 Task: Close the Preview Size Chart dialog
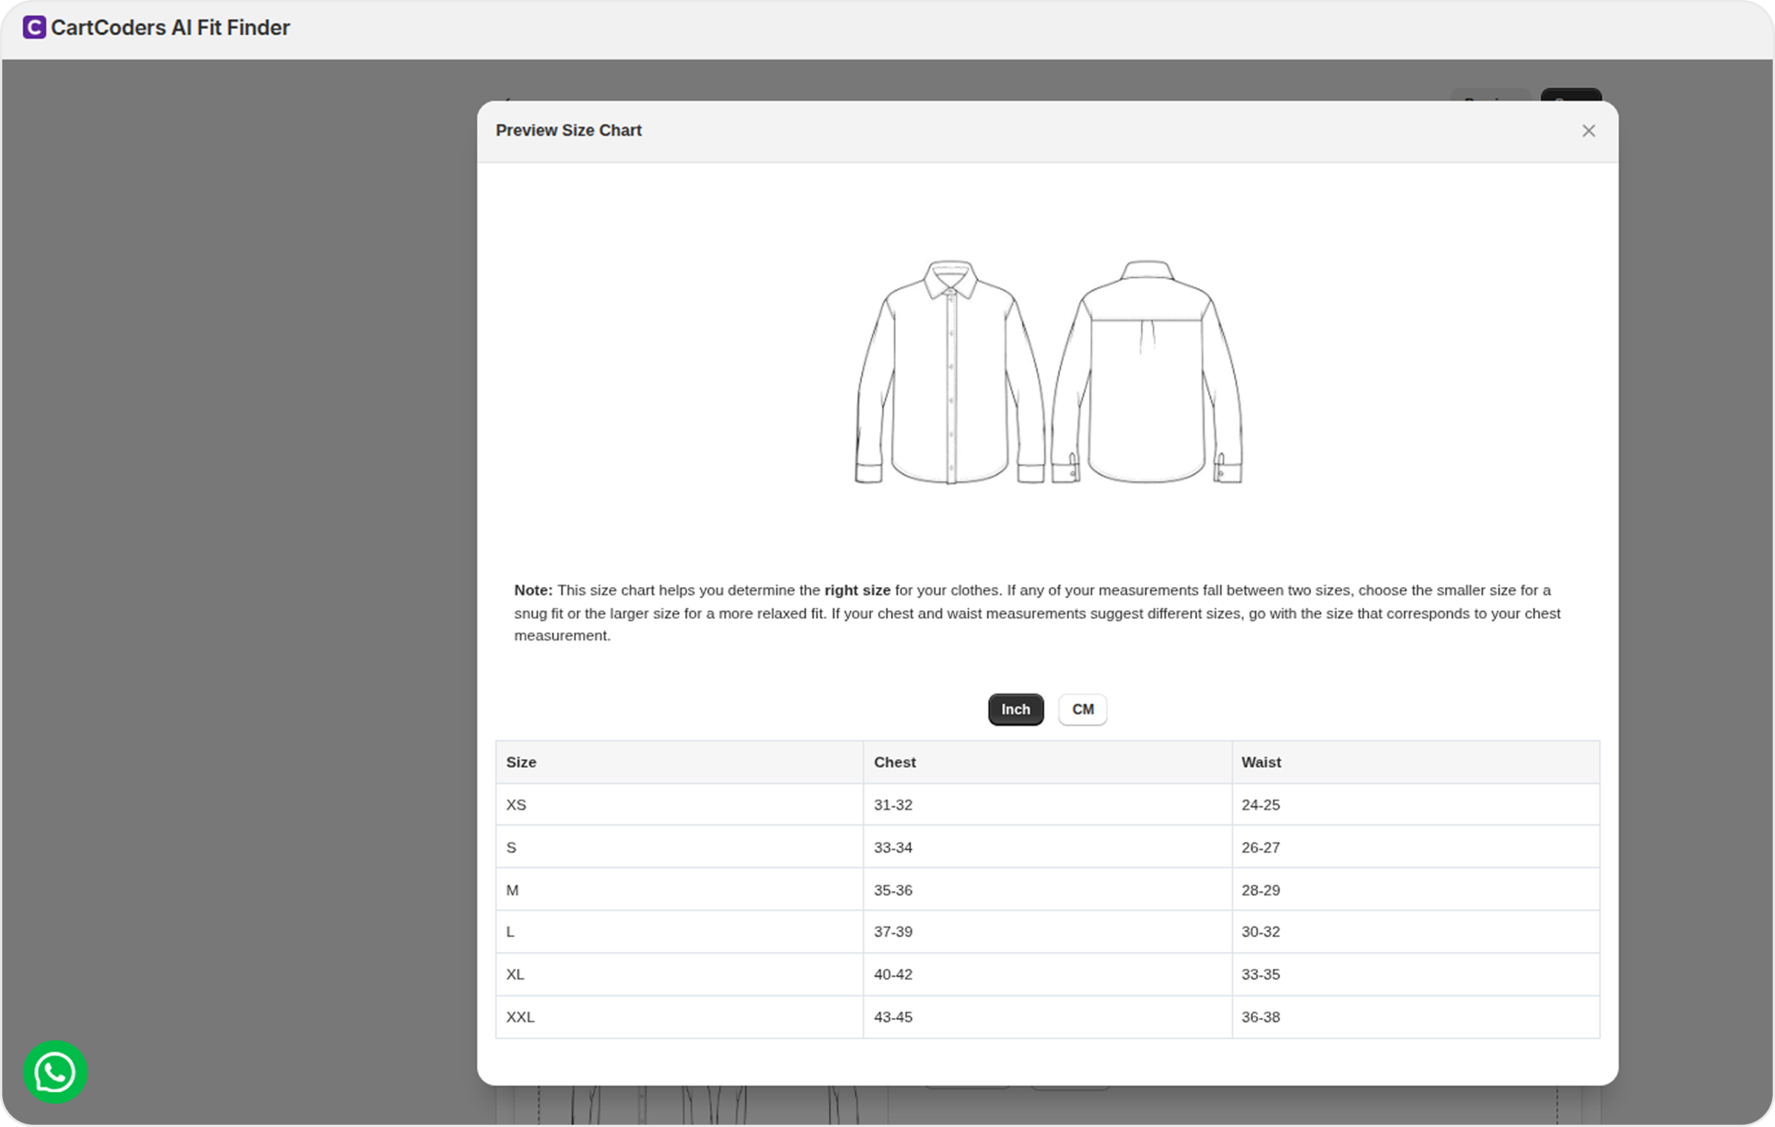pyautogui.click(x=1588, y=130)
